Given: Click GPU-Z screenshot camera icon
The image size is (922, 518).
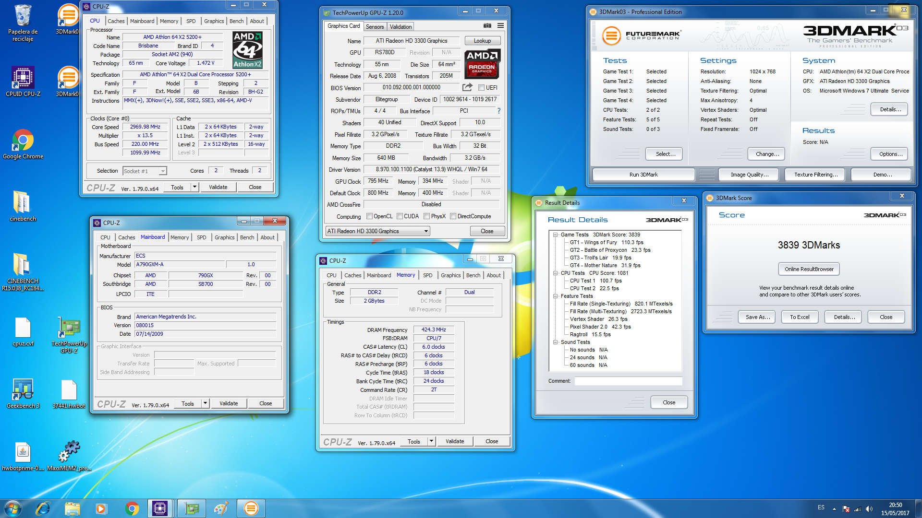Looking at the screenshot, I should 487,26.
